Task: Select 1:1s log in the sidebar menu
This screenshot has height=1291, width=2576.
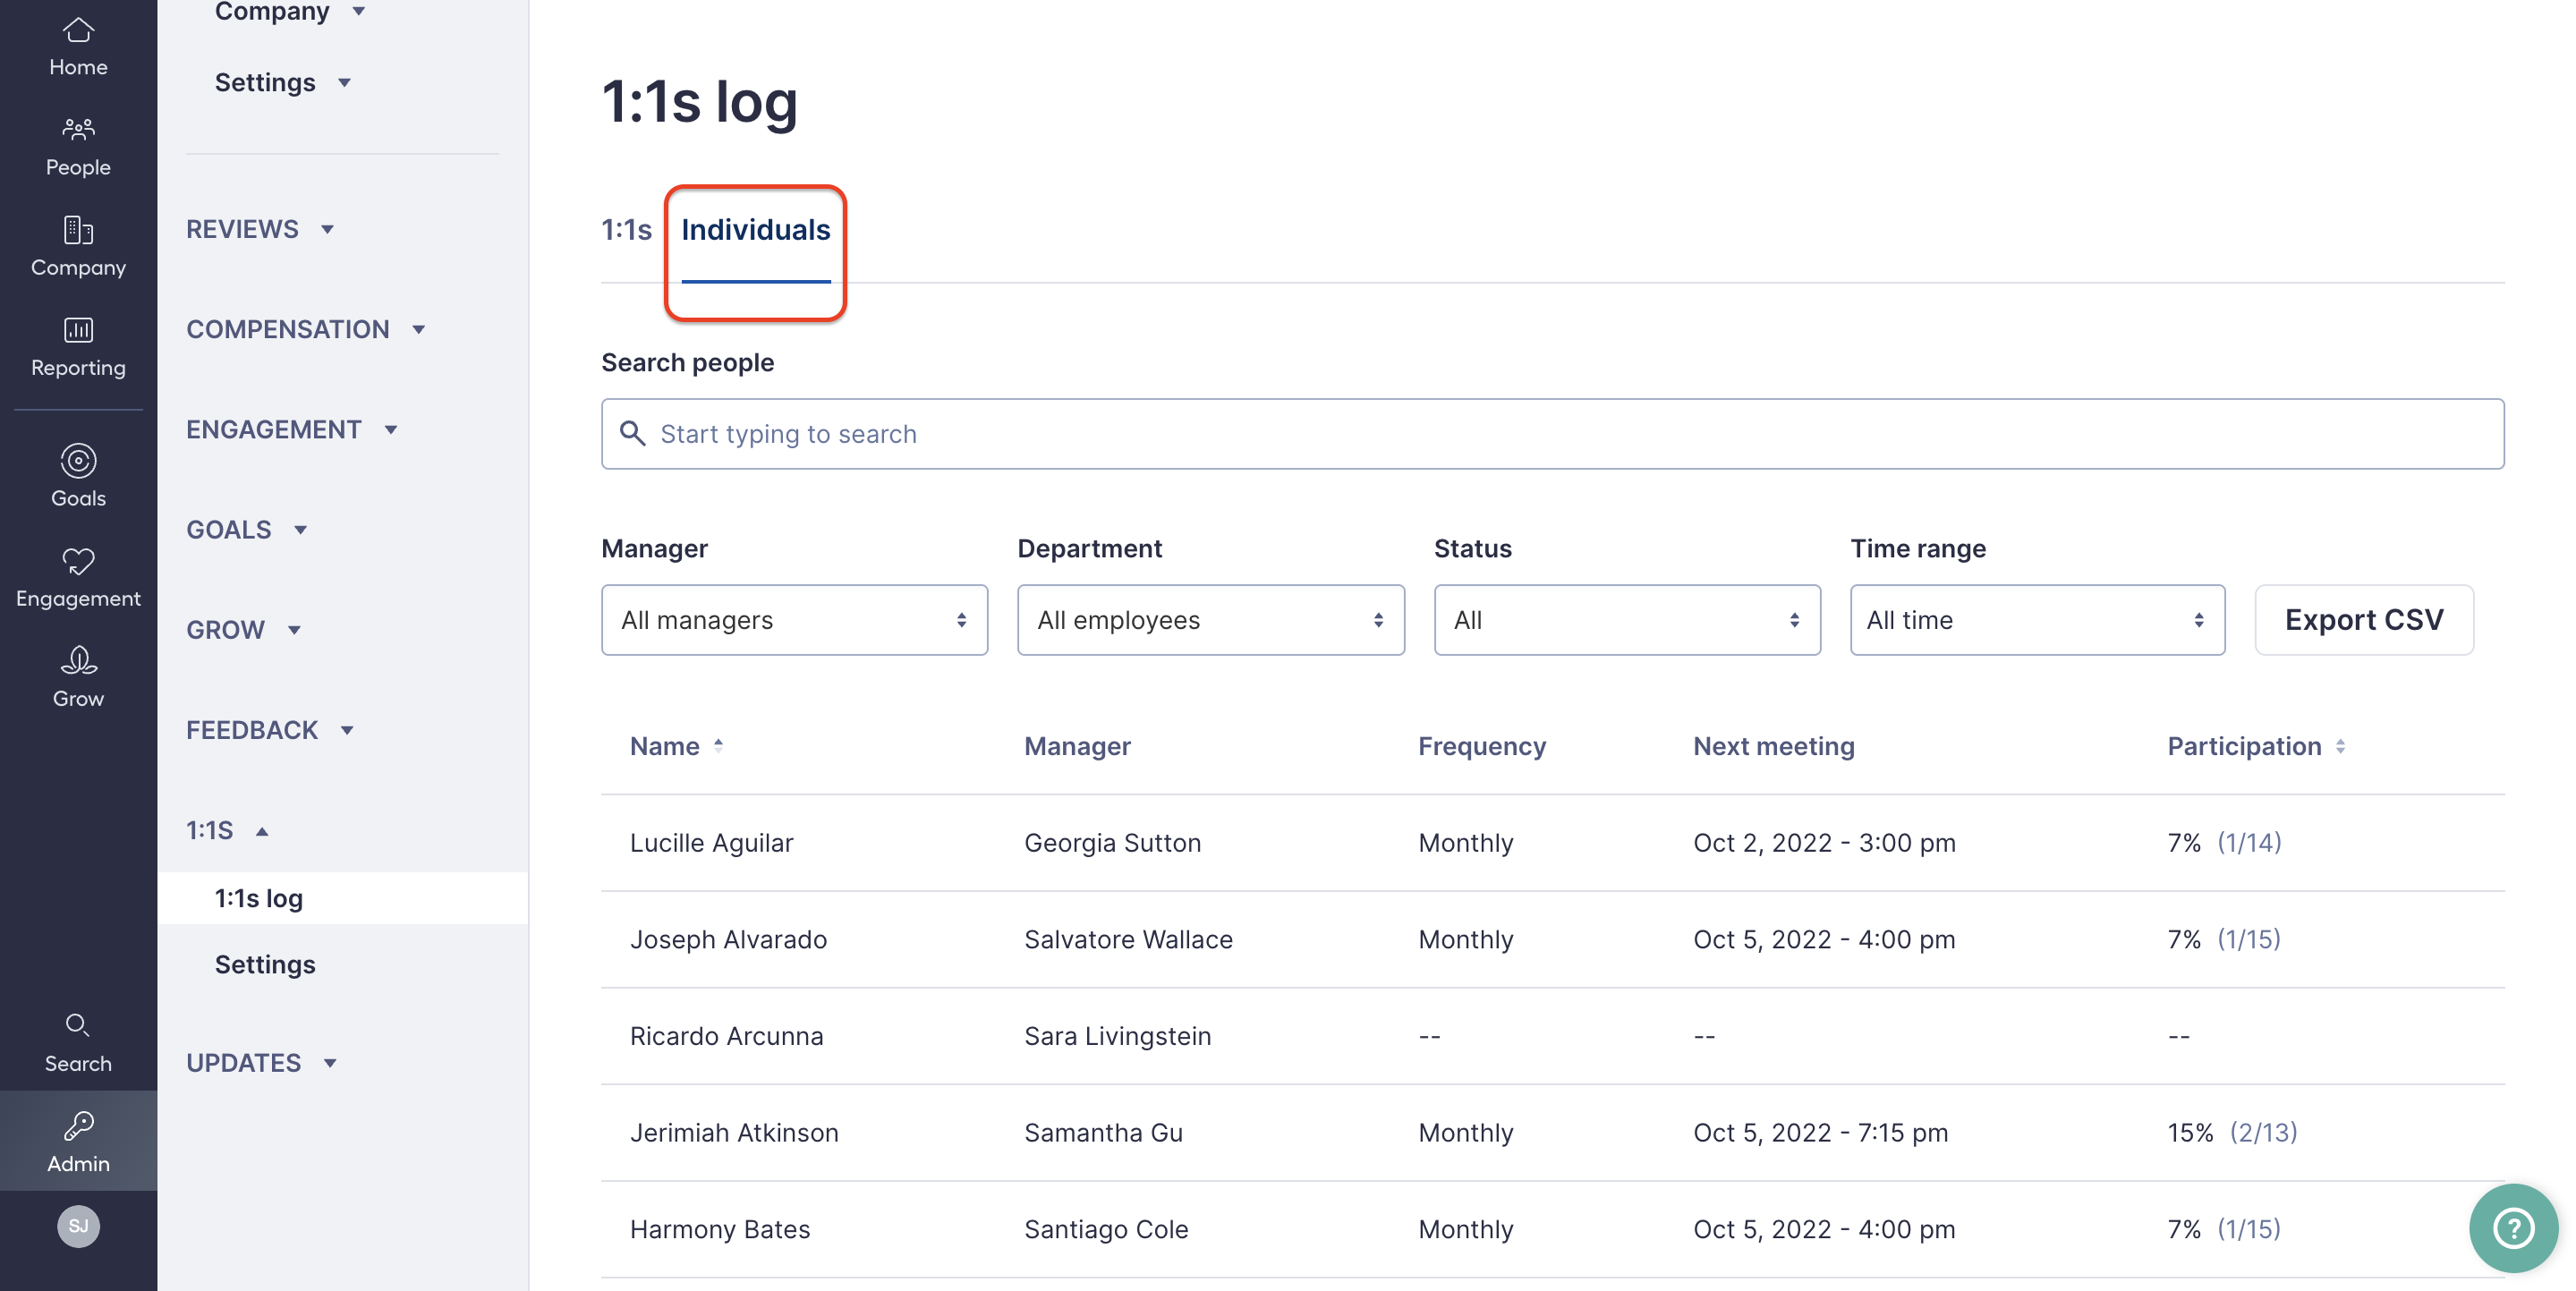Action: [258, 897]
